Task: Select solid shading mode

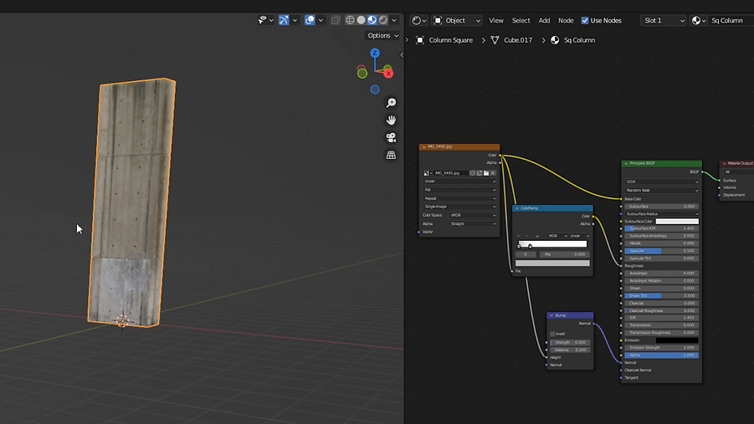Action: pos(362,20)
